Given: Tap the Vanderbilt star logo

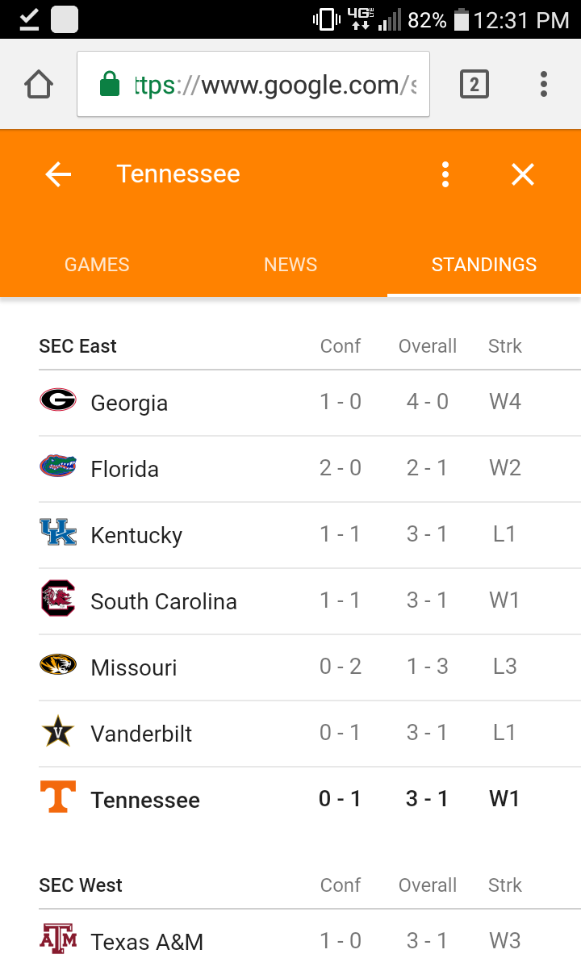Looking at the screenshot, I should click(58, 732).
